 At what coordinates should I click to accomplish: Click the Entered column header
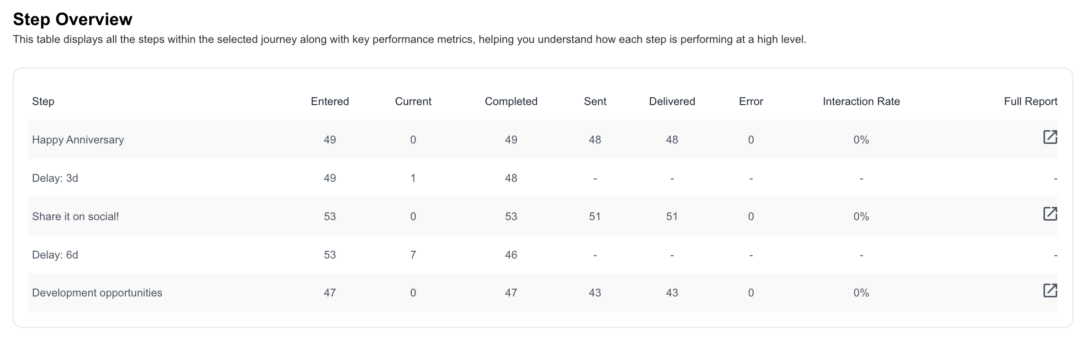coord(330,101)
